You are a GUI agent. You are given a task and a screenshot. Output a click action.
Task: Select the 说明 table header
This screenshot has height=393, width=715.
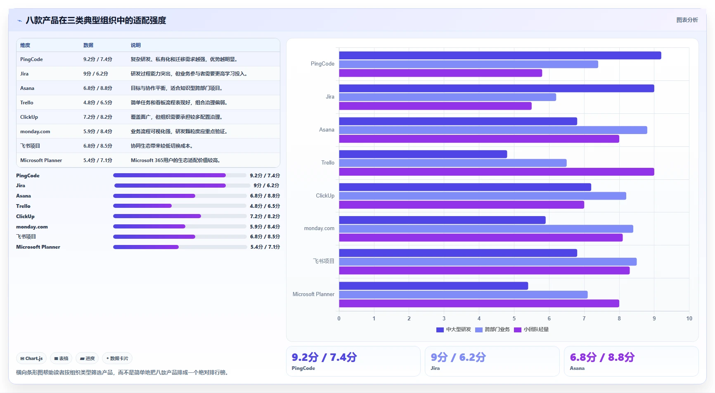pyautogui.click(x=136, y=45)
